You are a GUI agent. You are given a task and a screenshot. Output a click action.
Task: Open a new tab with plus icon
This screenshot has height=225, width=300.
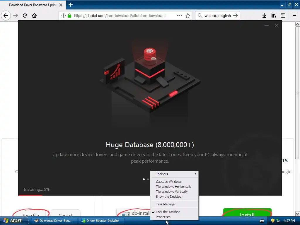pos(71,5)
